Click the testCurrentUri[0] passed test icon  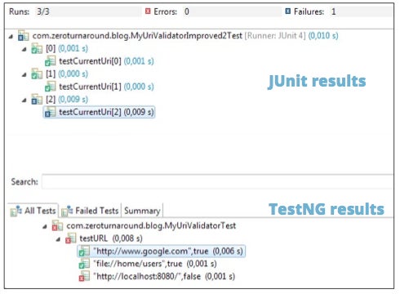pos(50,61)
